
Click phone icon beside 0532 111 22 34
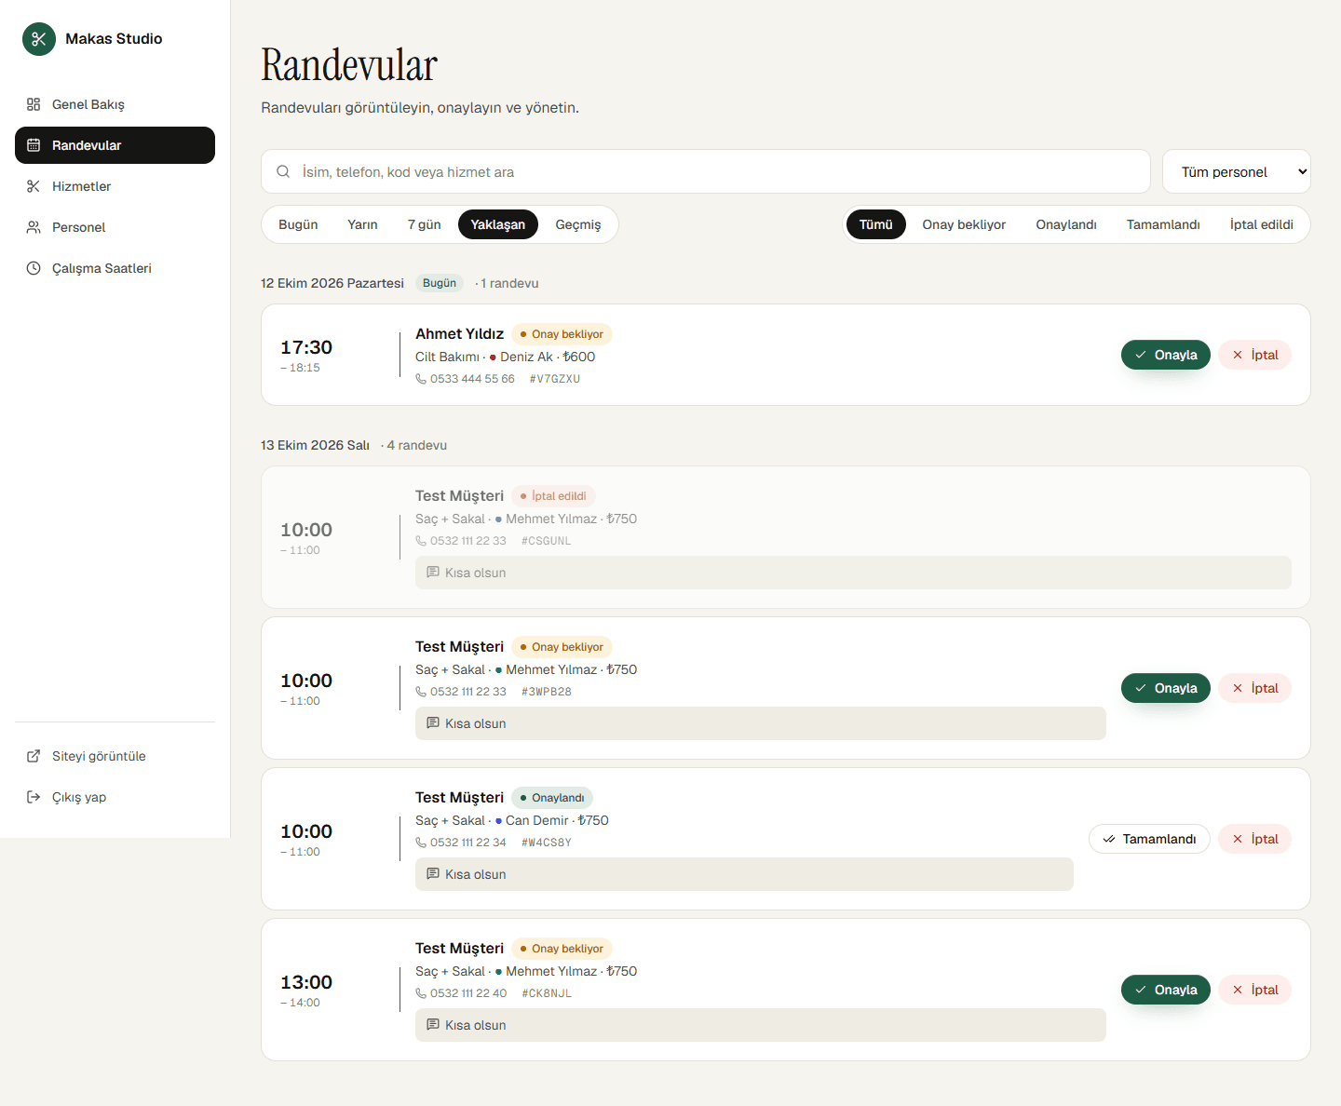(421, 843)
